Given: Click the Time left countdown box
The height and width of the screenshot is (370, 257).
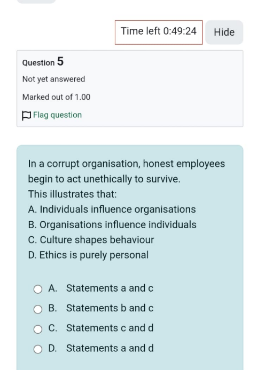Looking at the screenshot, I should [159, 33].
